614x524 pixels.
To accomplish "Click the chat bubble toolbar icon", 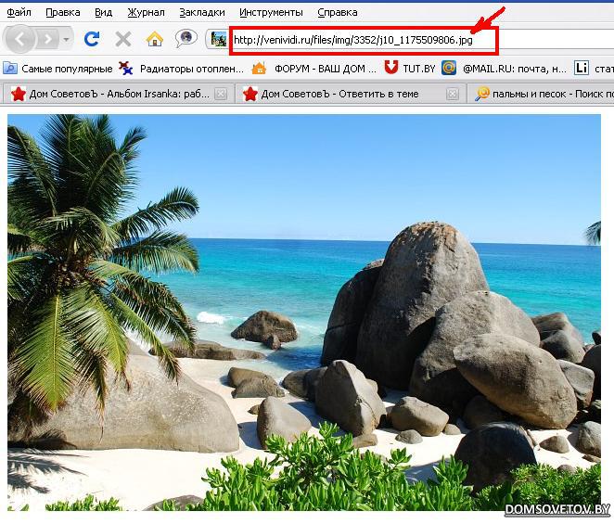I will point(185,39).
